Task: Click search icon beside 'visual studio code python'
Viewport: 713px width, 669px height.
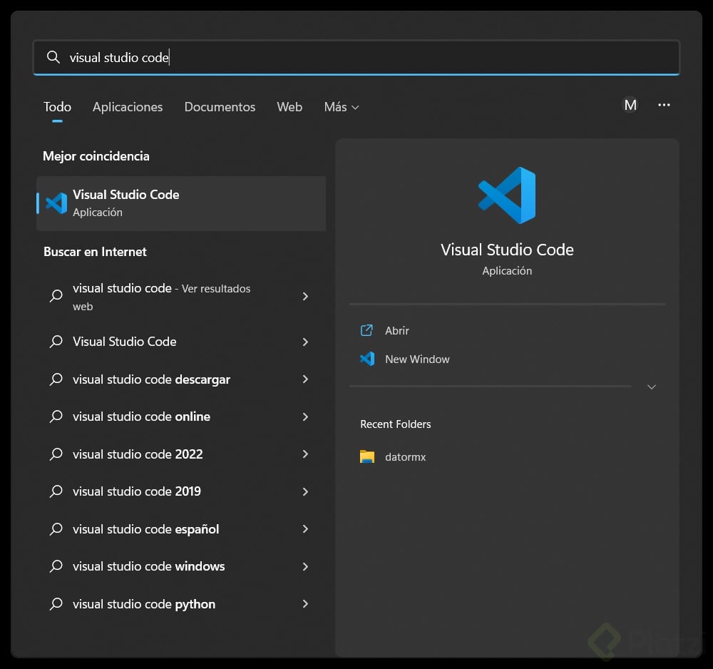Action: (56, 604)
